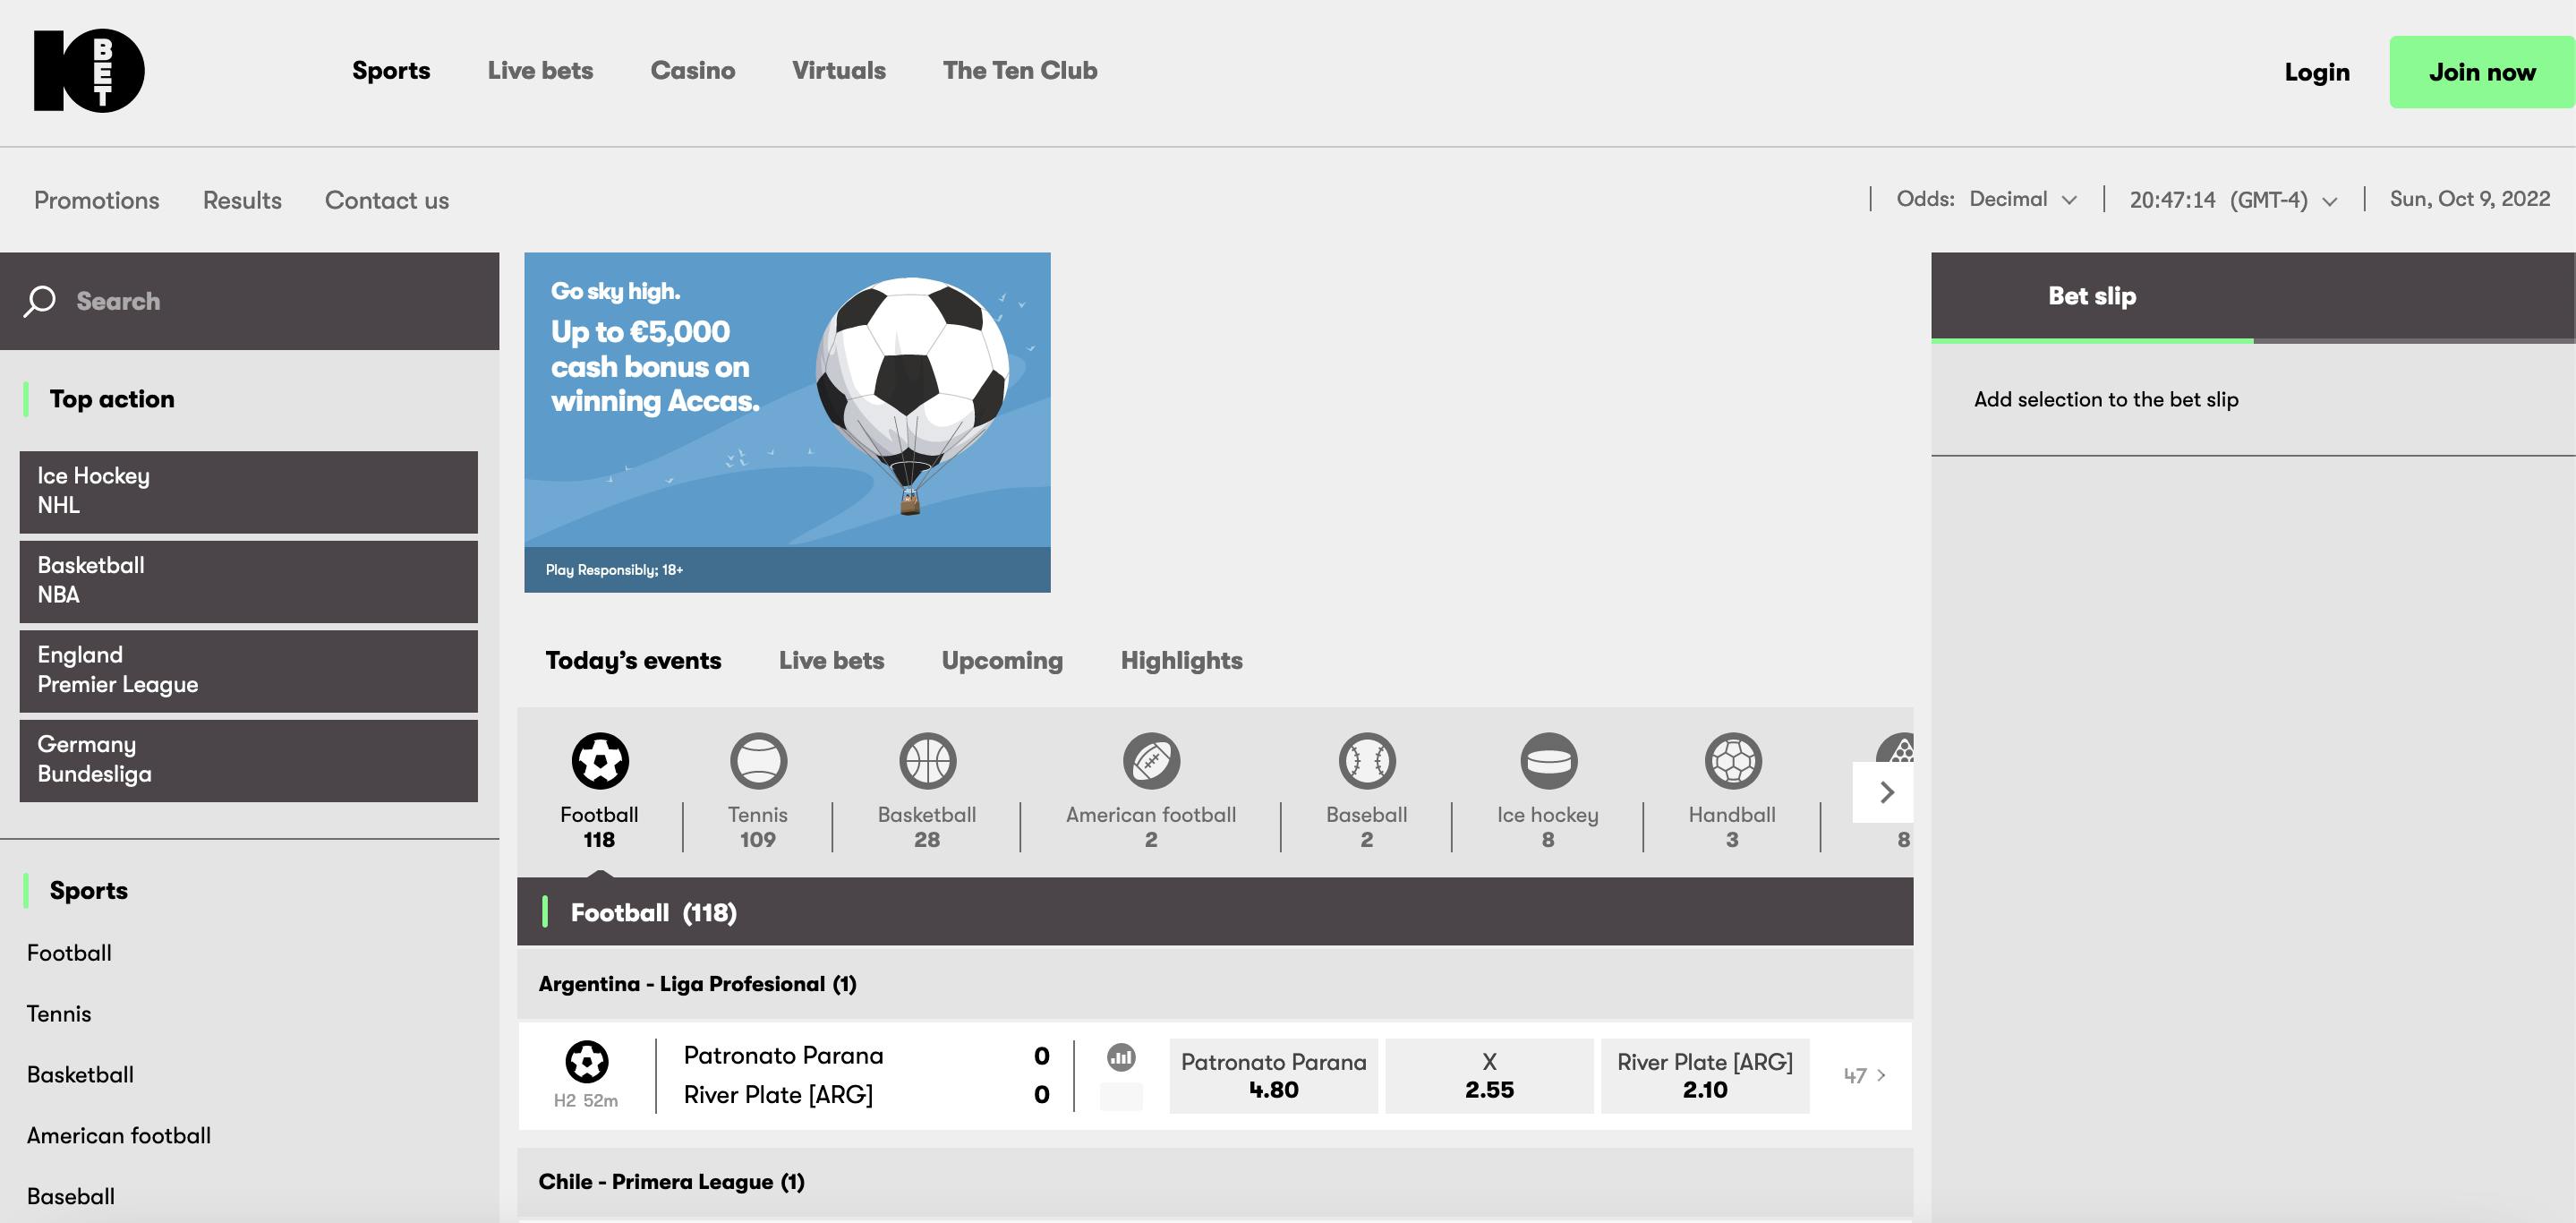Switch to the Upcoming tab
2576x1223 pixels.
pos(1002,660)
